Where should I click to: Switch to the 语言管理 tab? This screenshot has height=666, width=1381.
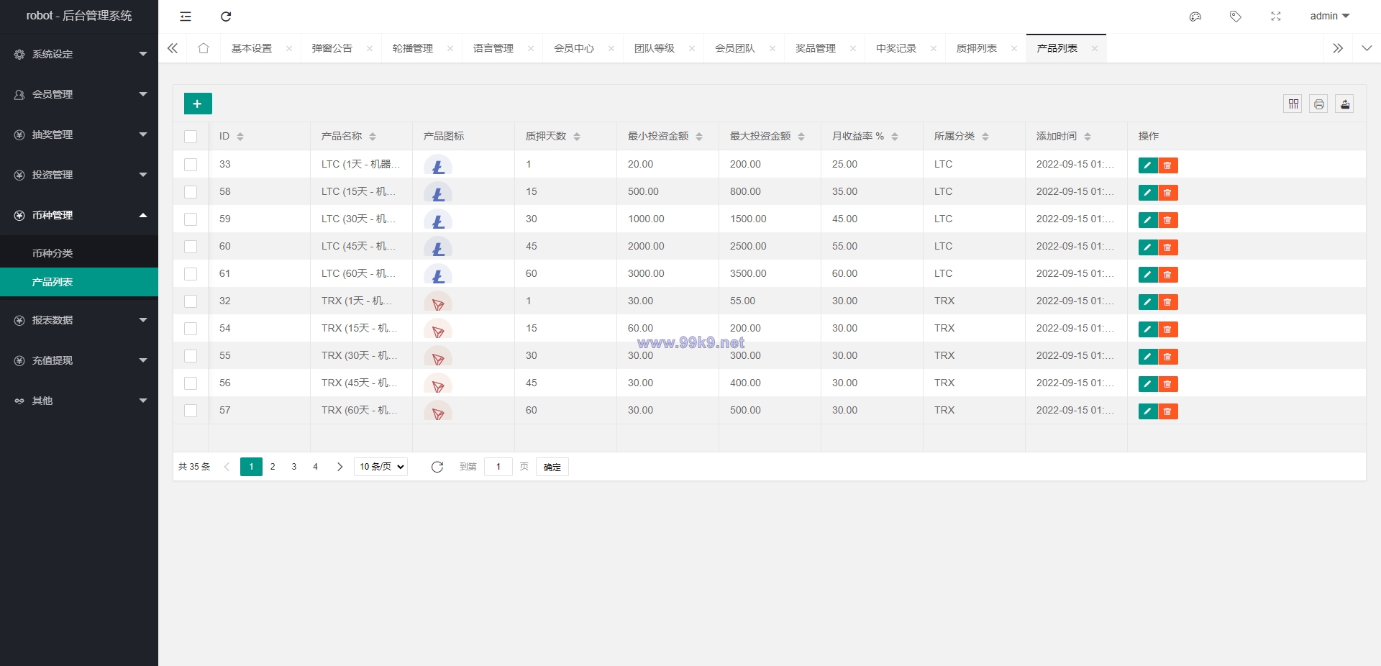point(493,48)
